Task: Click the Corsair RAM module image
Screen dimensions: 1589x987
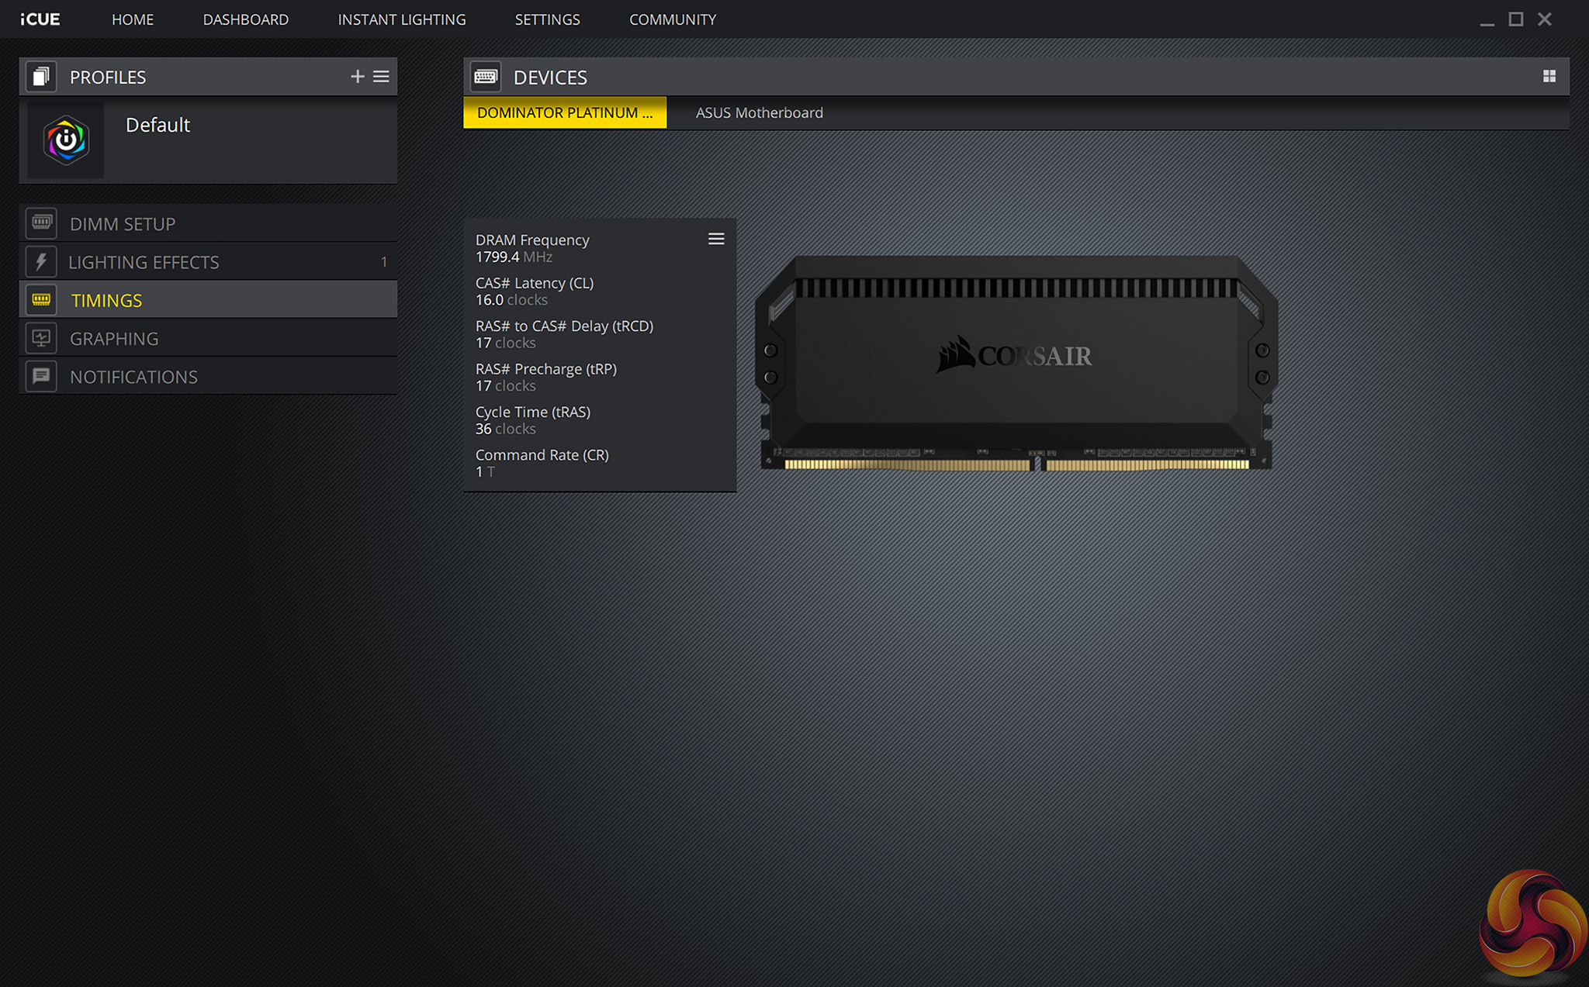Action: [1015, 363]
